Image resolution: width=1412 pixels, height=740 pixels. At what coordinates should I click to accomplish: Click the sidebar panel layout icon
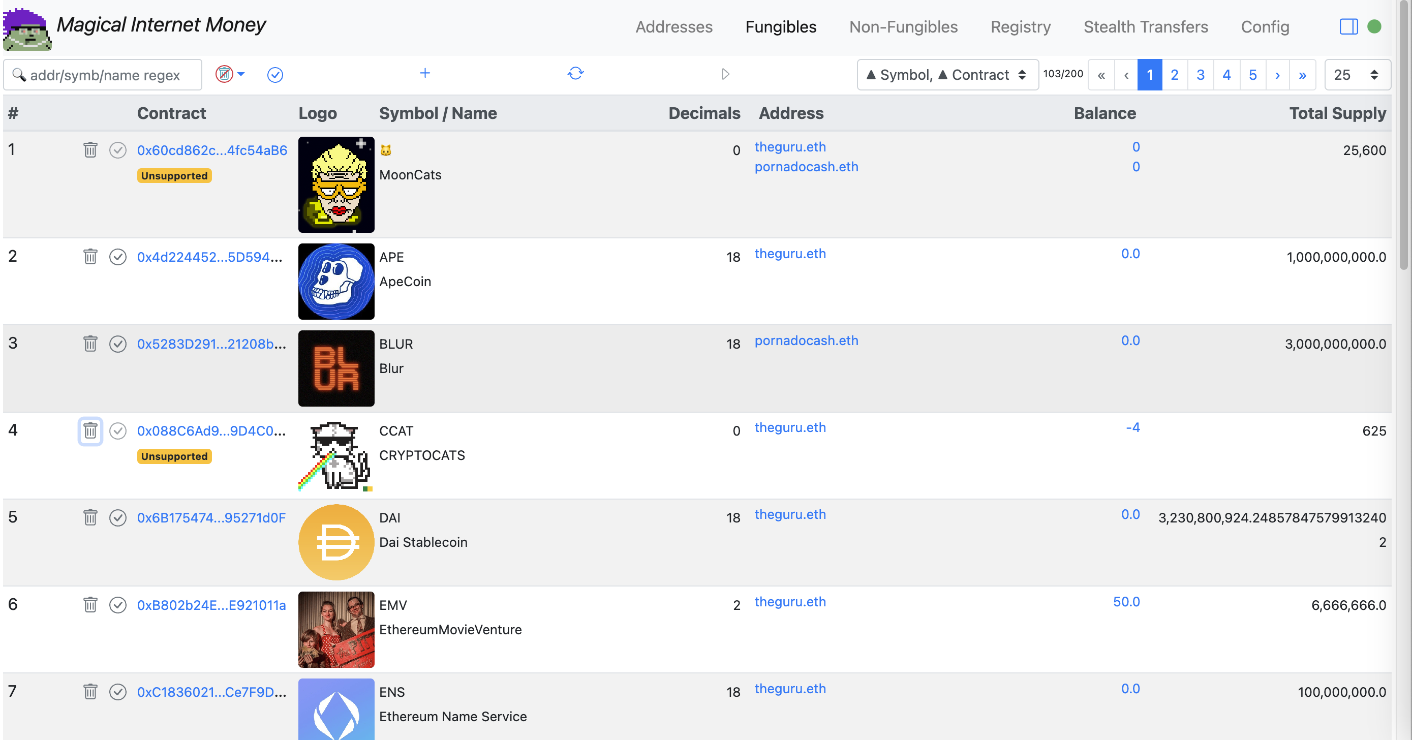click(1348, 26)
